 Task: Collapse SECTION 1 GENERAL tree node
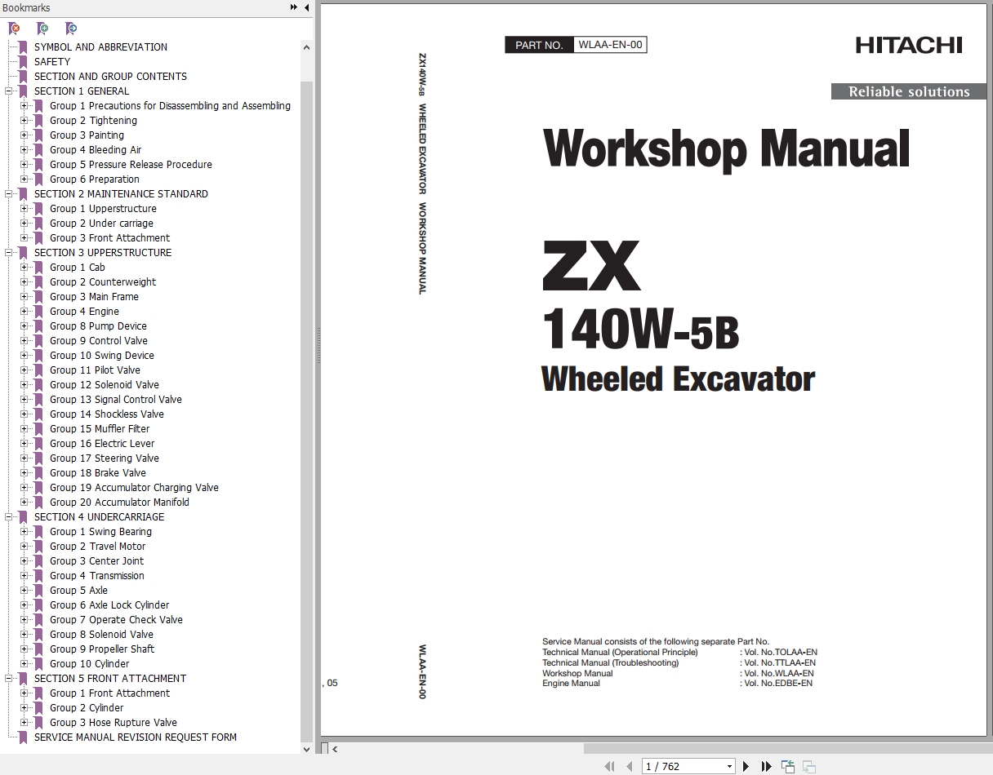8,91
